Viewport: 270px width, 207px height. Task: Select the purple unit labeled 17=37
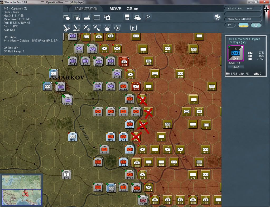pos(92,49)
